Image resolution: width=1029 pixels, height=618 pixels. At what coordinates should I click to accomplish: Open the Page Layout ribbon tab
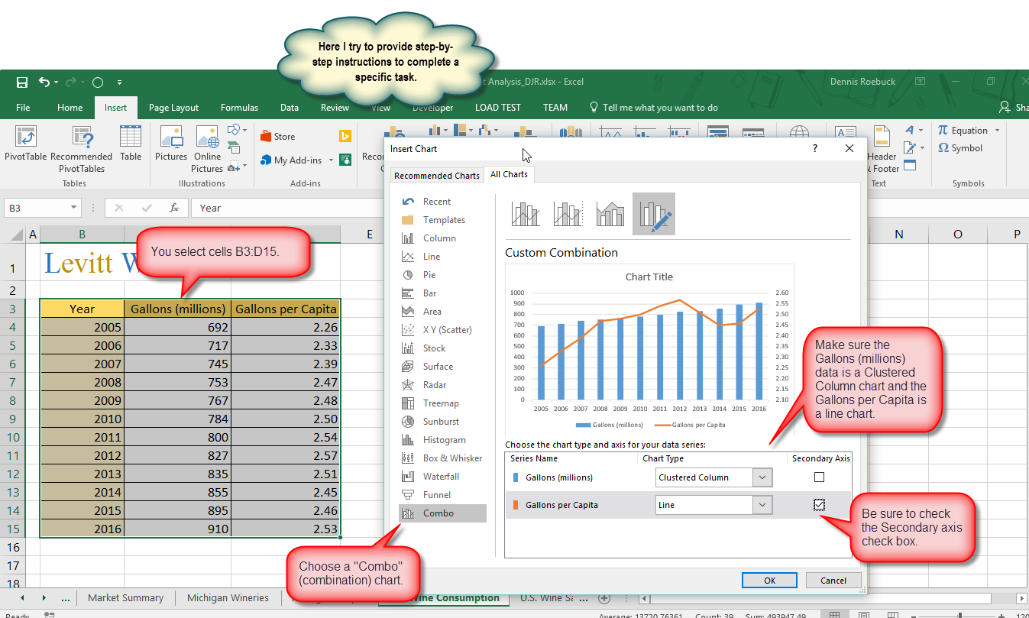[x=173, y=108]
